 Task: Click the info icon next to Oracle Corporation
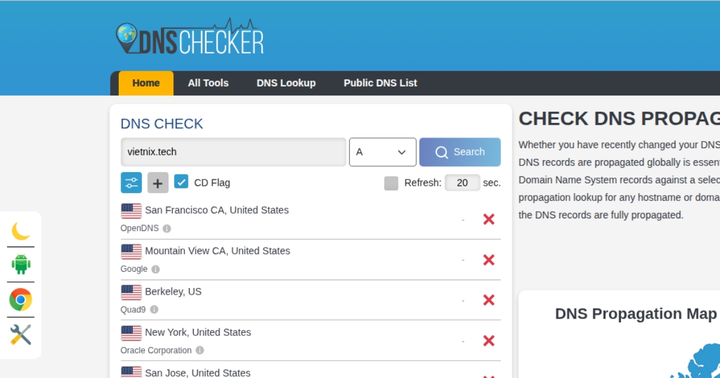point(200,350)
